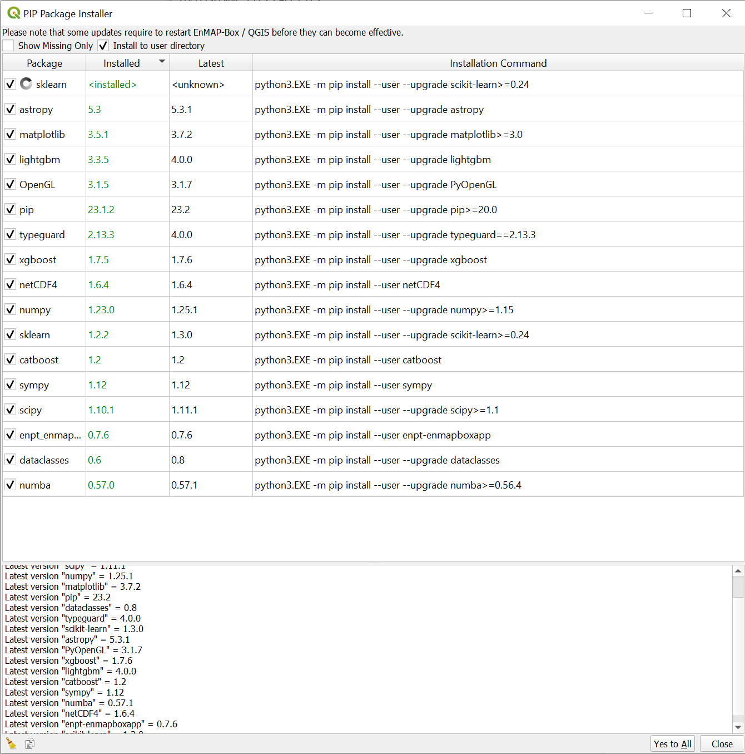The width and height of the screenshot is (745, 754).
Task: Click the Yes to All button
Action: click(x=672, y=743)
